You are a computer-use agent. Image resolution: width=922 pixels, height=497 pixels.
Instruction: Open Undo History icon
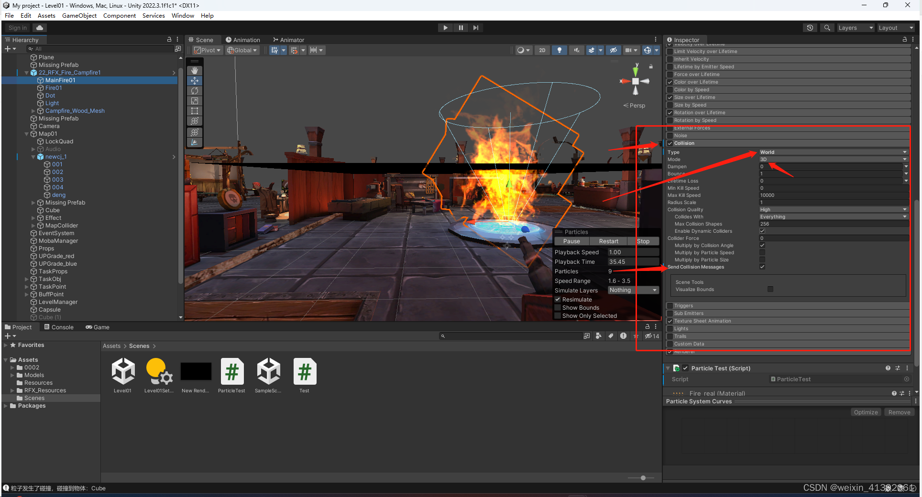[x=810, y=28]
